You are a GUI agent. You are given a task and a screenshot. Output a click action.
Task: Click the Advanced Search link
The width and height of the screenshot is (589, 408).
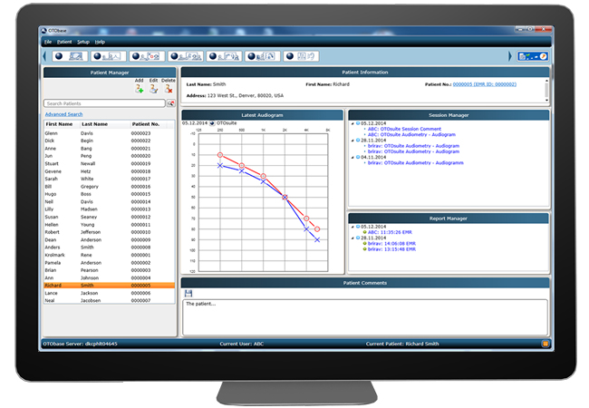[63, 114]
